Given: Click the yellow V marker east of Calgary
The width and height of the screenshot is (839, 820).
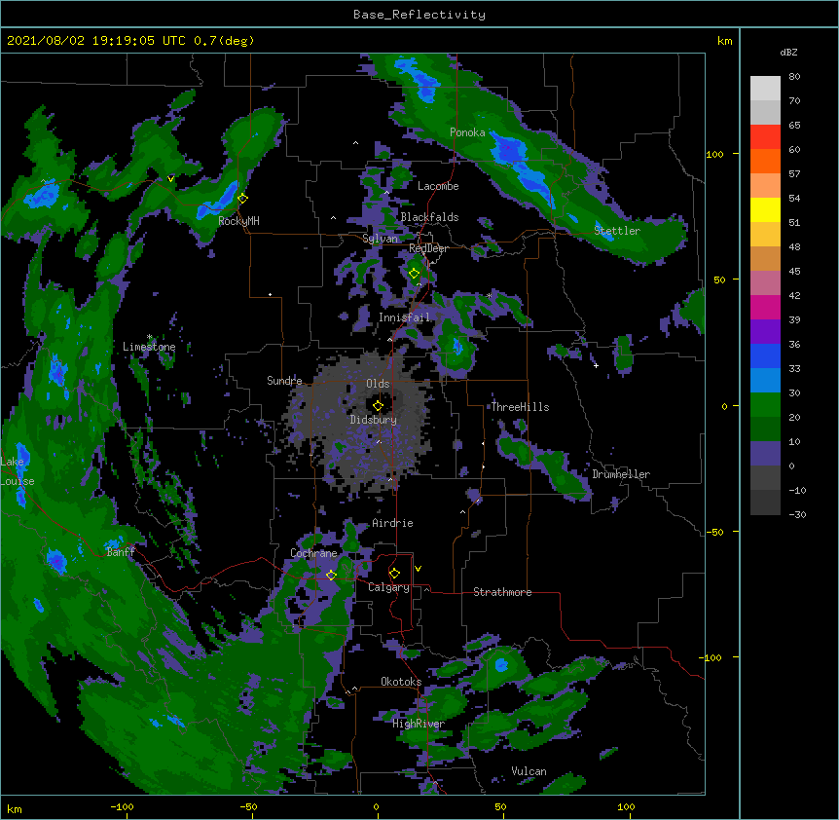Looking at the screenshot, I should coord(418,569).
